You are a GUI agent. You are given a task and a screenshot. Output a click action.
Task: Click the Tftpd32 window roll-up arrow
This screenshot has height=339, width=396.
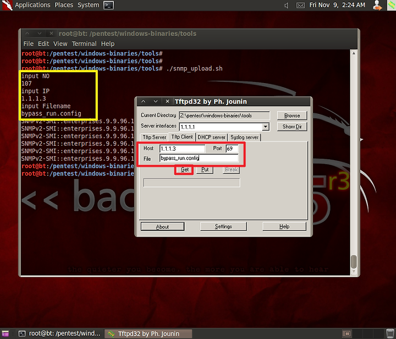(x=144, y=102)
